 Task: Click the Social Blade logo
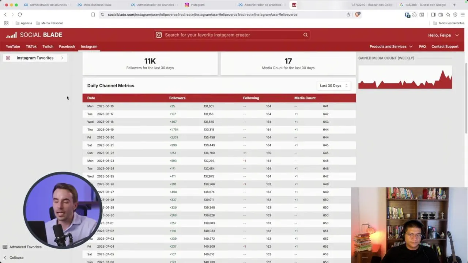pyautogui.click(x=34, y=35)
